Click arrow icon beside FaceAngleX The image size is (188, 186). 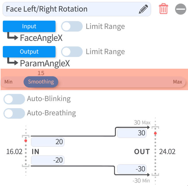tap(13, 37)
